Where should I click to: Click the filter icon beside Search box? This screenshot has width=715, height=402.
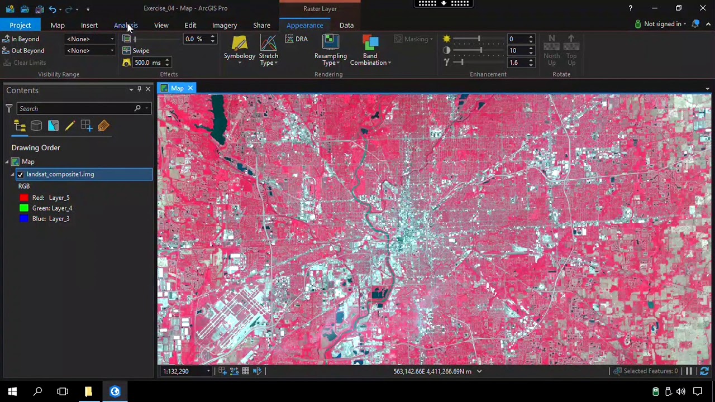9,108
